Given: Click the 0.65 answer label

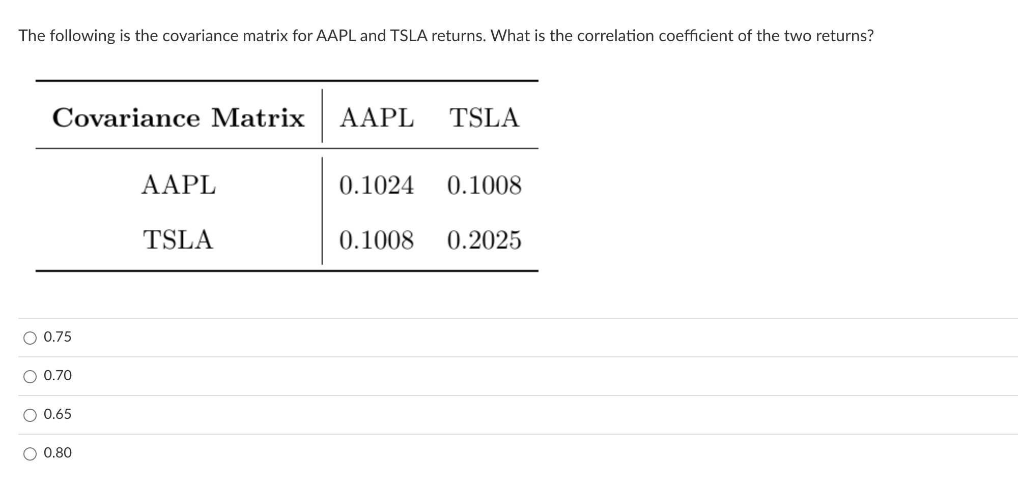Looking at the screenshot, I should pos(58,414).
